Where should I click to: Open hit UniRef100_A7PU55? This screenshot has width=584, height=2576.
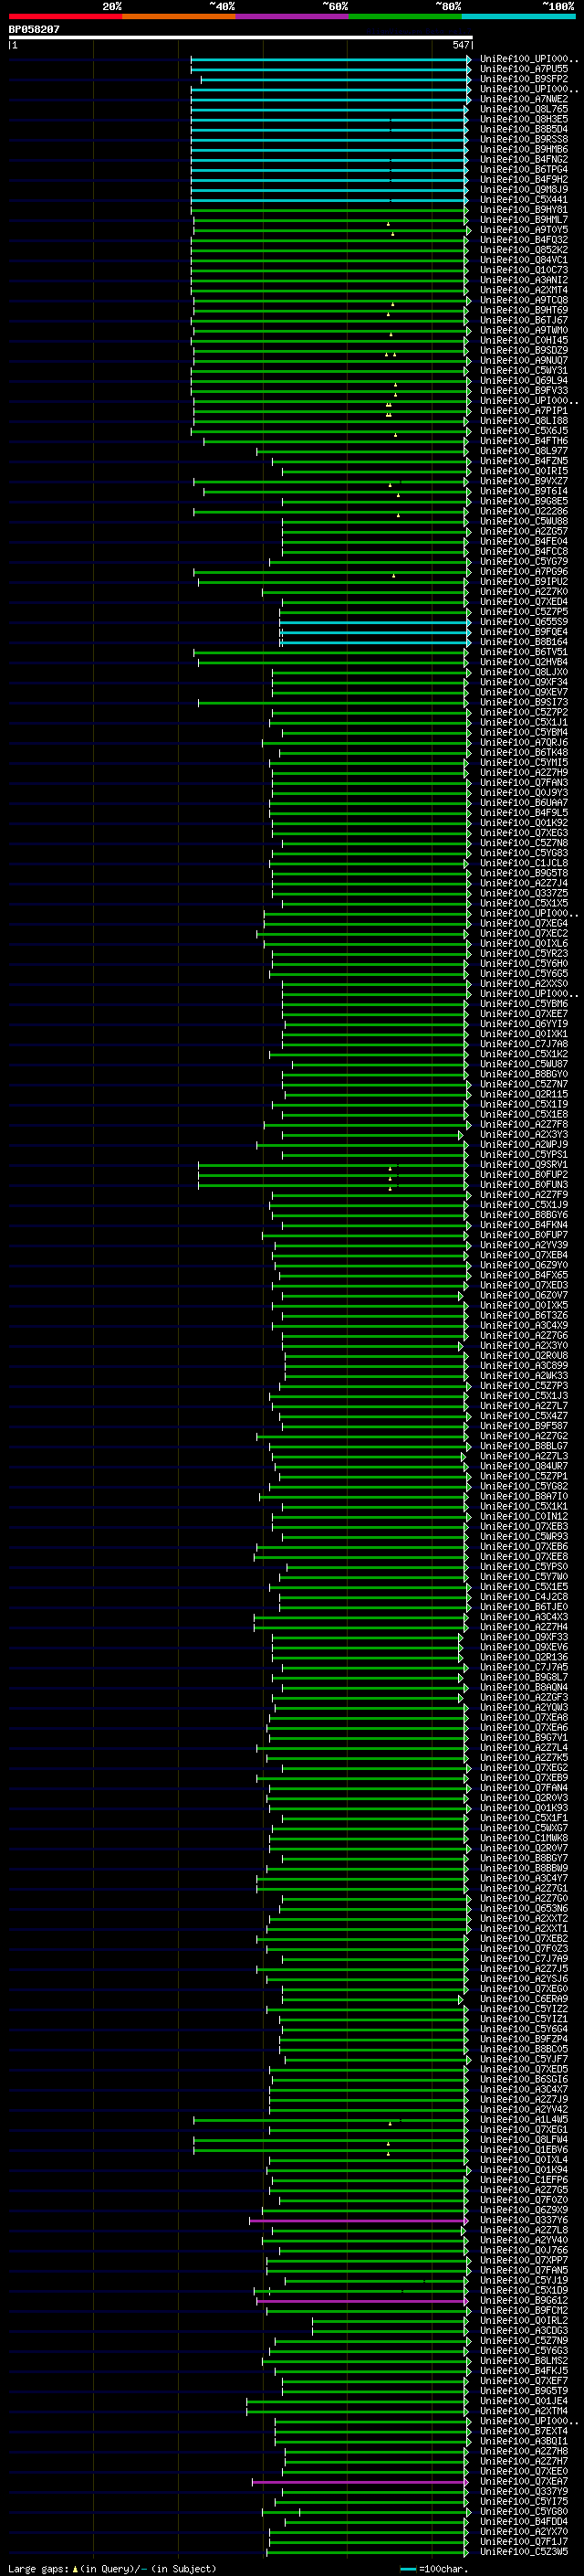click(523, 70)
